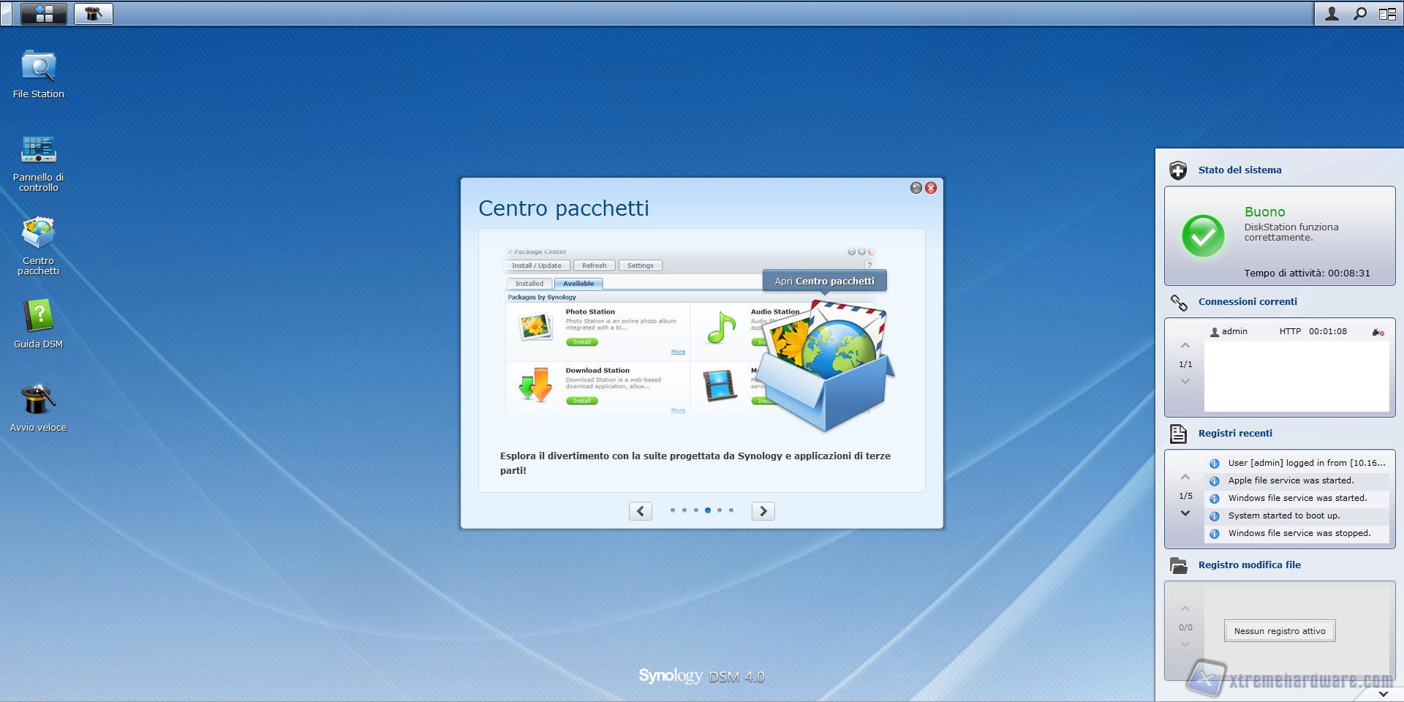The image size is (1404, 702).
Task: Toggle the widgets panel icon
Action: tap(1387, 14)
